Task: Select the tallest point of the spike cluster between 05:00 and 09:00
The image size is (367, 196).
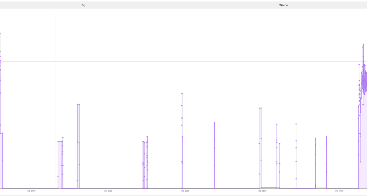Action: [147, 136]
